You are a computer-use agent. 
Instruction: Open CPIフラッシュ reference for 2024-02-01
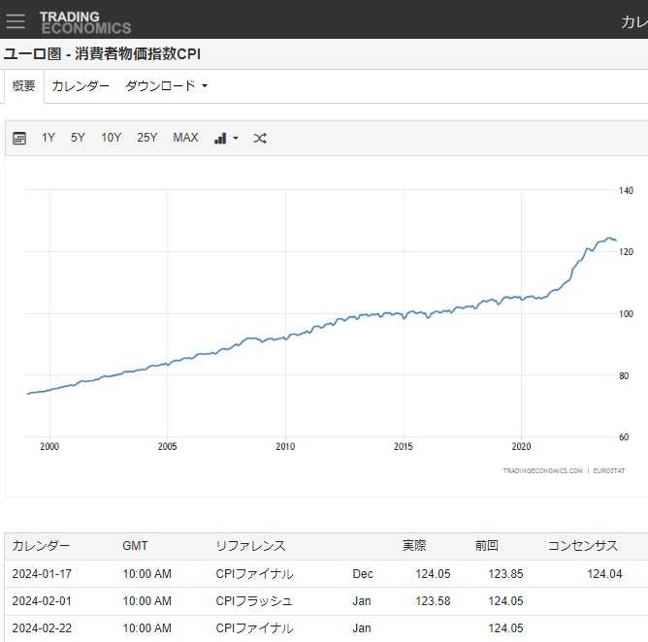point(254,601)
